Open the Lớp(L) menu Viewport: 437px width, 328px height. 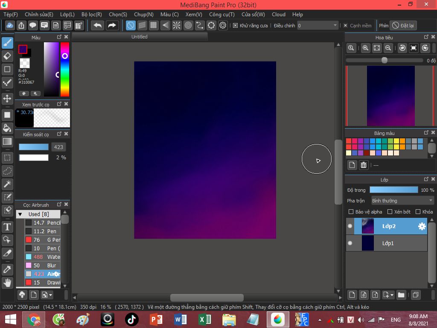click(67, 15)
